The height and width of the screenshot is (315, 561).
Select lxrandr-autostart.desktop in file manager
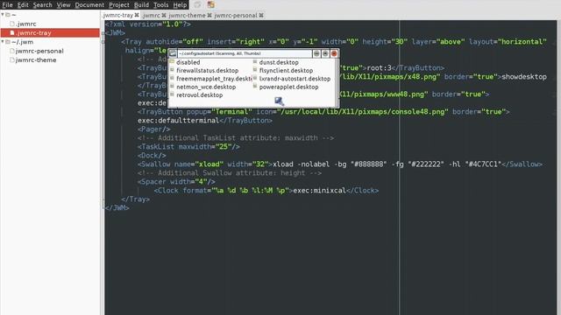click(x=295, y=79)
